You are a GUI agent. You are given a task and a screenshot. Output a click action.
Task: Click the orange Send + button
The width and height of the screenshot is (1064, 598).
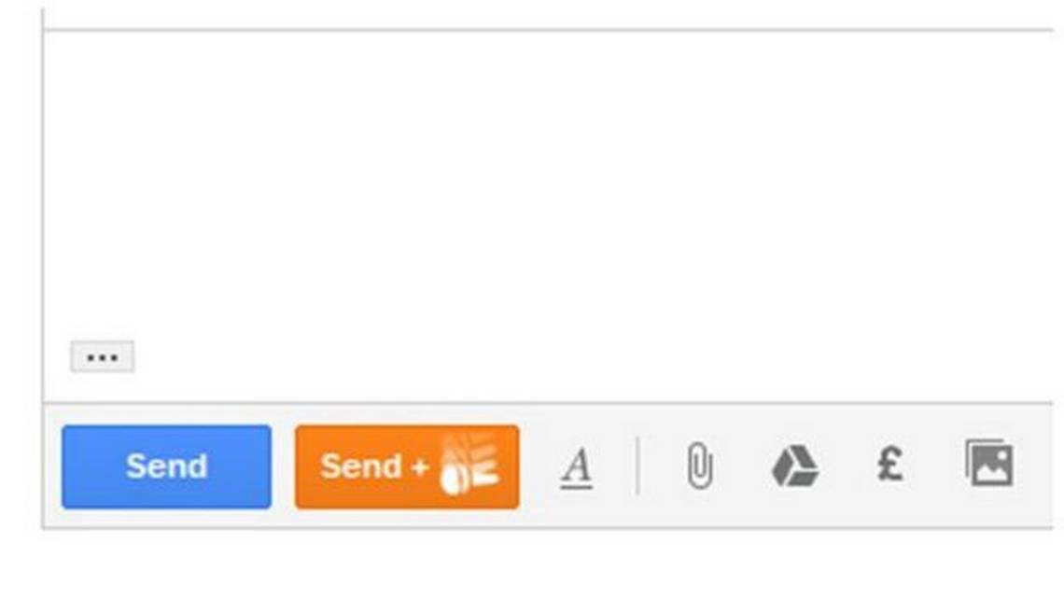pyautogui.click(x=407, y=466)
